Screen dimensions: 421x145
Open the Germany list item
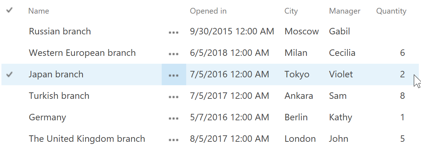48,117
